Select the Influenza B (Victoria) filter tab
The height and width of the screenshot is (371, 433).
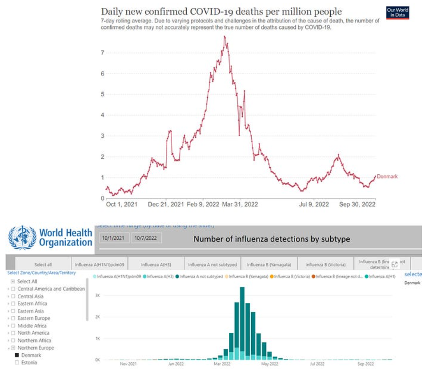point(325,265)
